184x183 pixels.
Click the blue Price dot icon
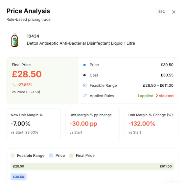pos(84,65)
